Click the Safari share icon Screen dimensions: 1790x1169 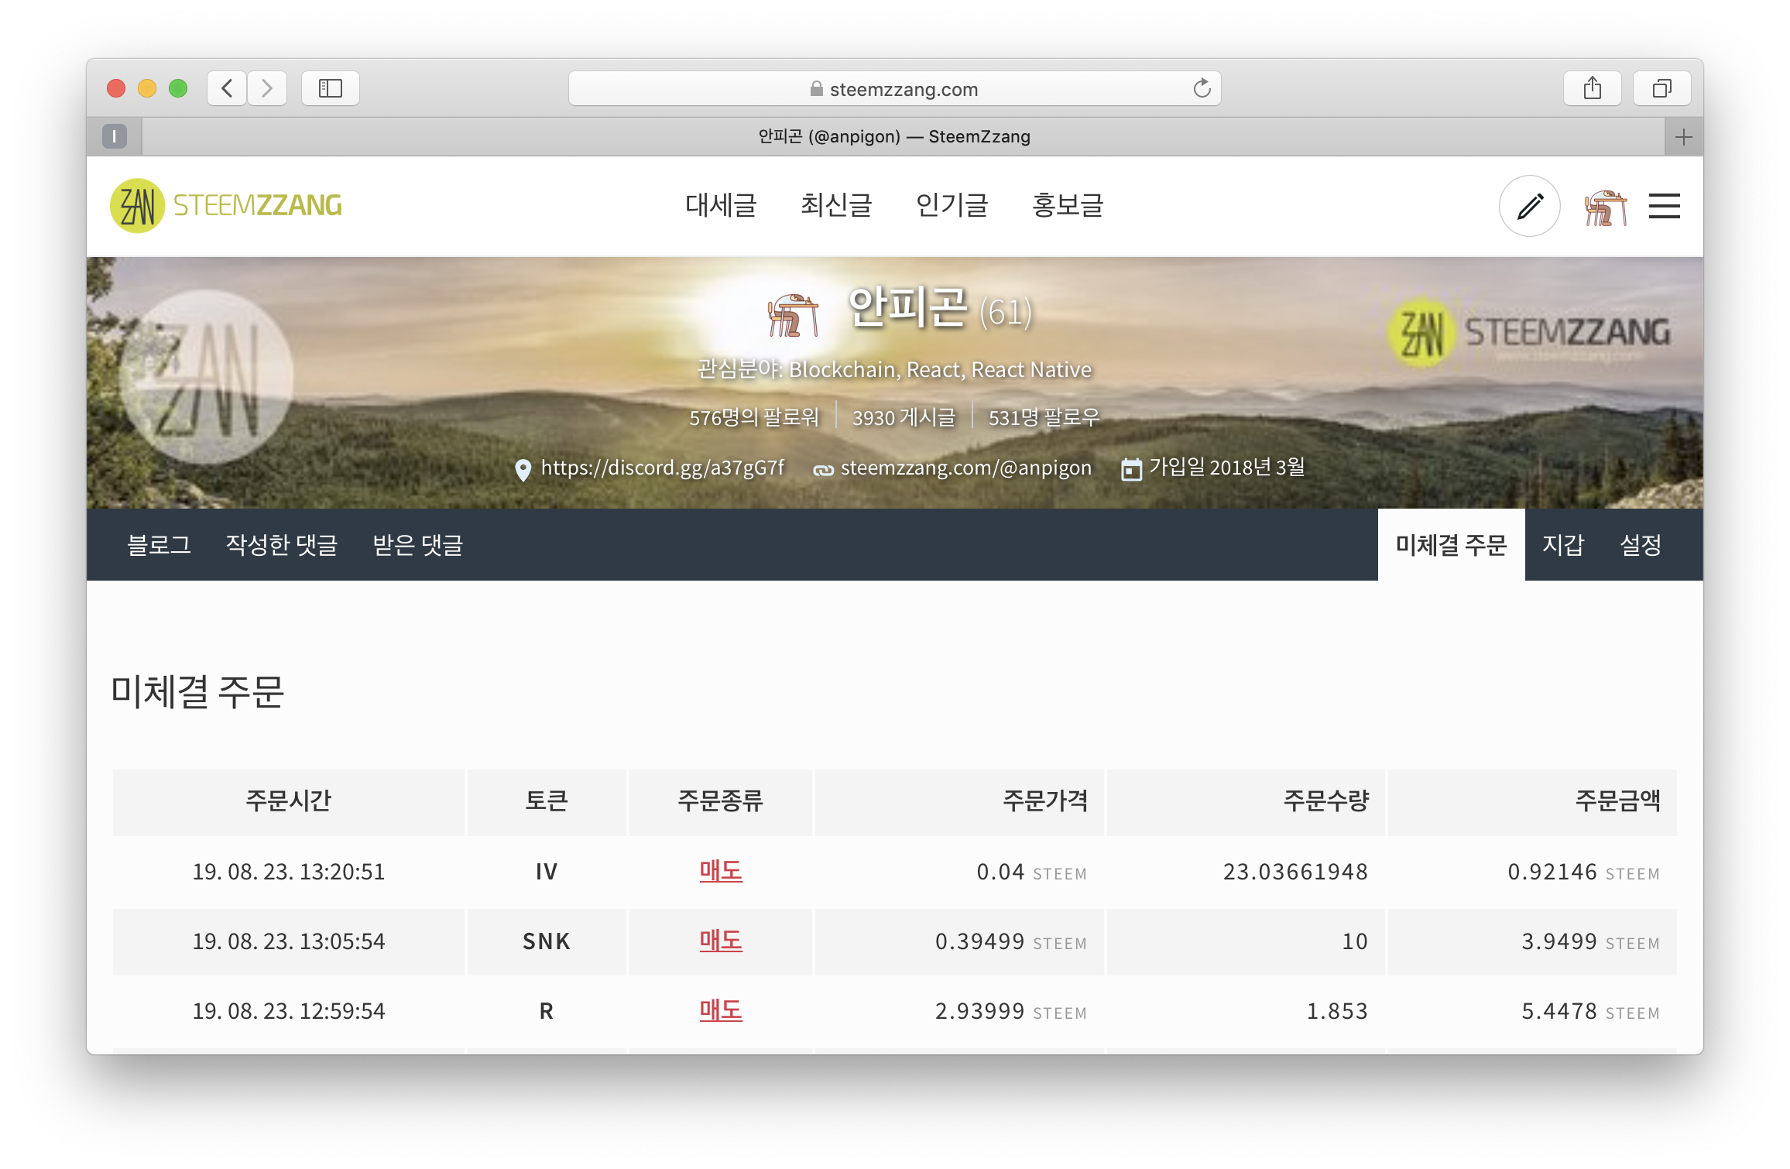tap(1592, 88)
